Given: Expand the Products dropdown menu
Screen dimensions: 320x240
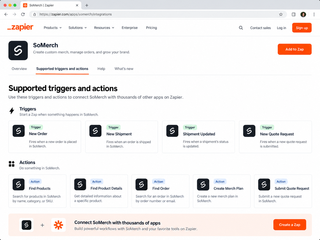Looking at the screenshot, I should coord(53,28).
